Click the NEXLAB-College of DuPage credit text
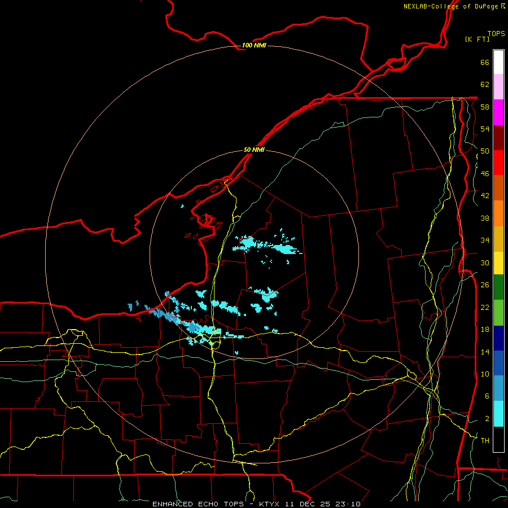The image size is (508, 508). (x=450, y=6)
